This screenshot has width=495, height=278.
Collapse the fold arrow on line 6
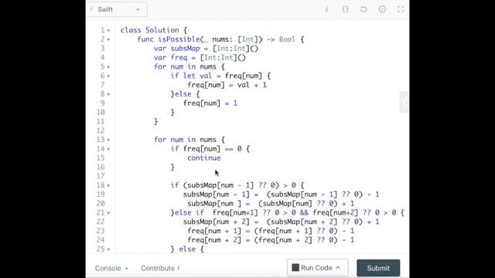(108, 76)
